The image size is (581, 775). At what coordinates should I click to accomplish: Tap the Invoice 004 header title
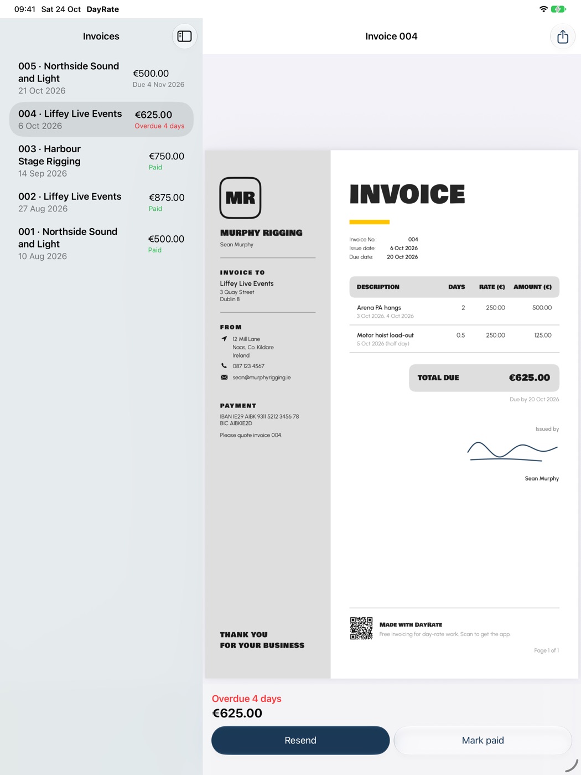coord(391,36)
